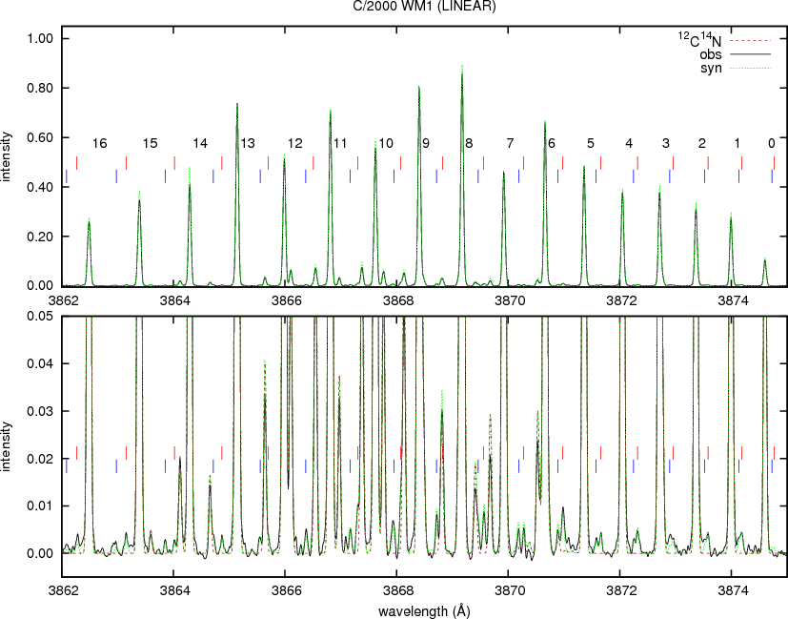The width and height of the screenshot is (788, 619).
Task: Click peak label 16 in the upper panel
Action: coord(100,143)
